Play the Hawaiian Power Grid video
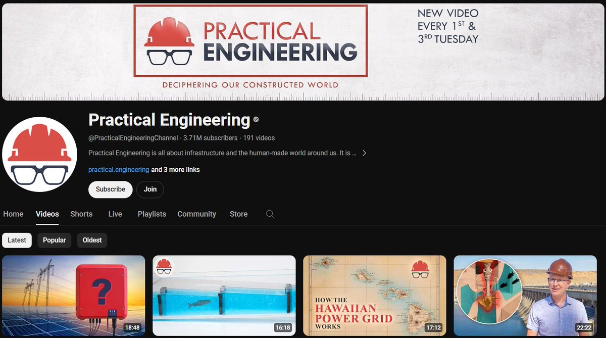The width and height of the screenshot is (606, 338). [375, 296]
